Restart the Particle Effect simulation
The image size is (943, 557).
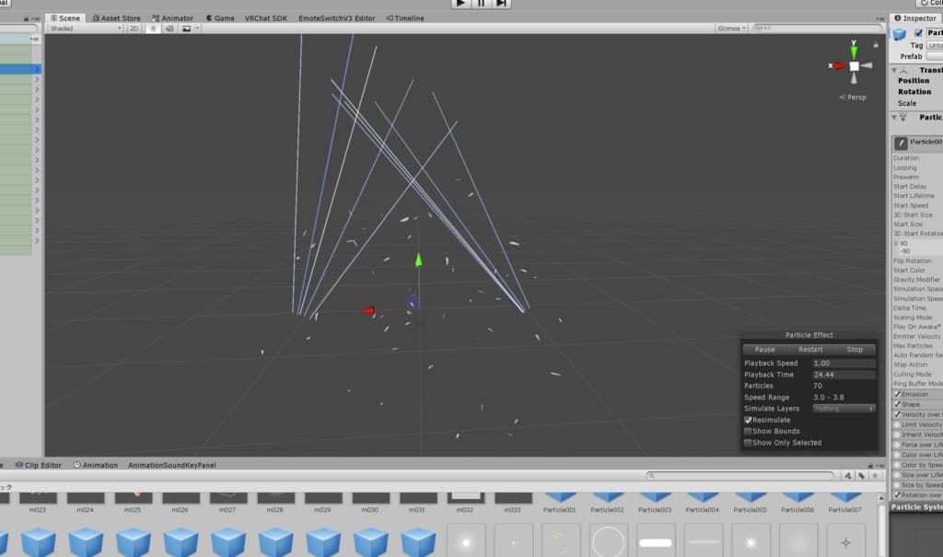click(810, 349)
